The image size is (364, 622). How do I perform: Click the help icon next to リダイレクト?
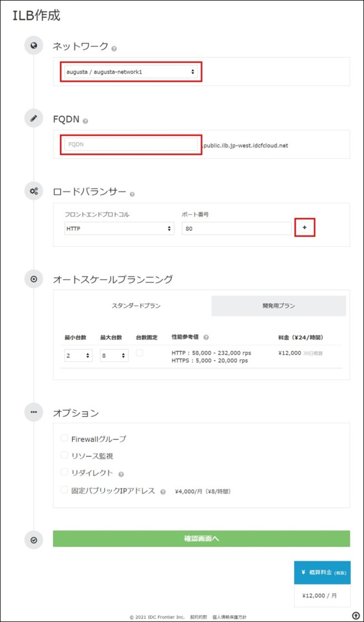click(121, 474)
